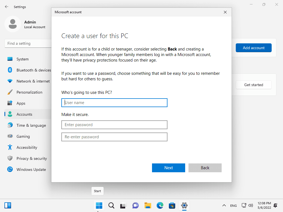The width and height of the screenshot is (283, 212).
Task: Go to Privacy & security section
Action: point(32,158)
